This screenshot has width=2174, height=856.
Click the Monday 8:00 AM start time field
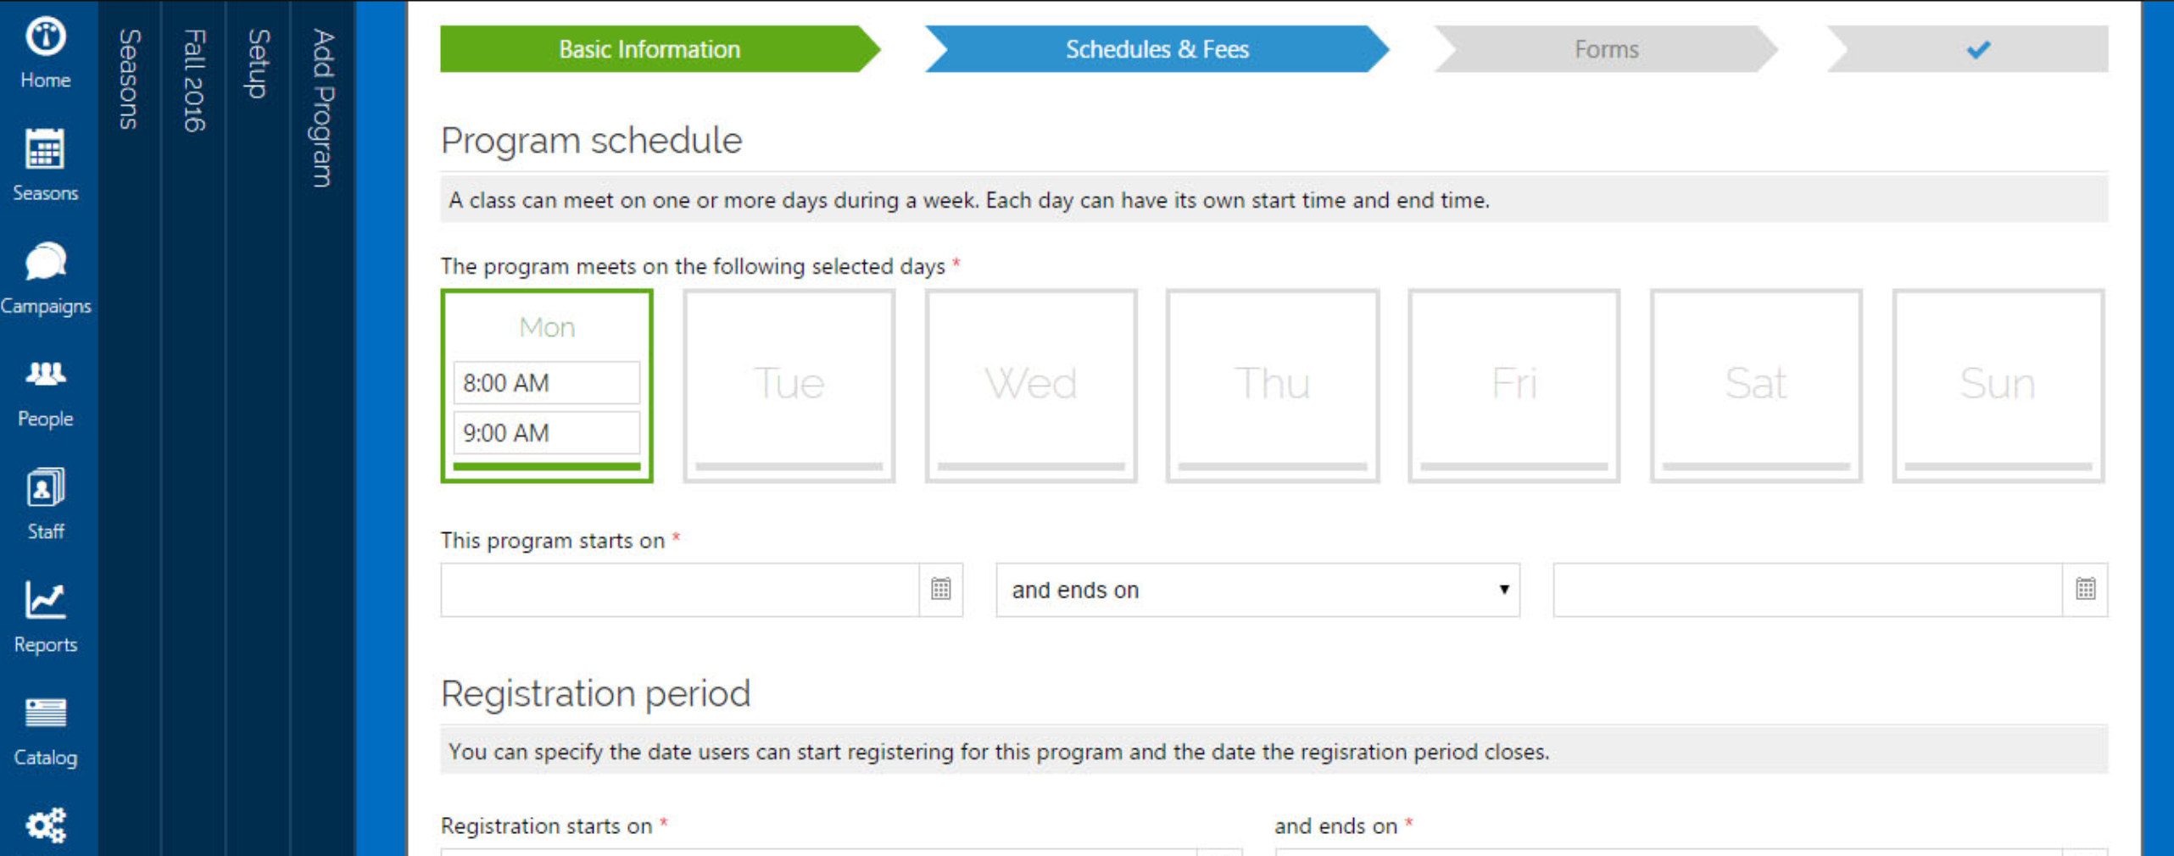[546, 383]
